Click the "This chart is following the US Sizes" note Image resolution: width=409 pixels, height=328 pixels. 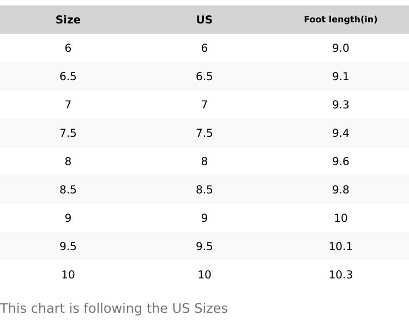click(x=114, y=308)
